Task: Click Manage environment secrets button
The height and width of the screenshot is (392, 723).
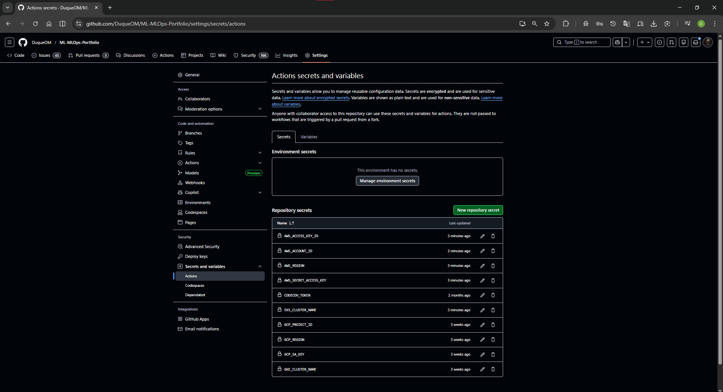Action: coord(387,181)
